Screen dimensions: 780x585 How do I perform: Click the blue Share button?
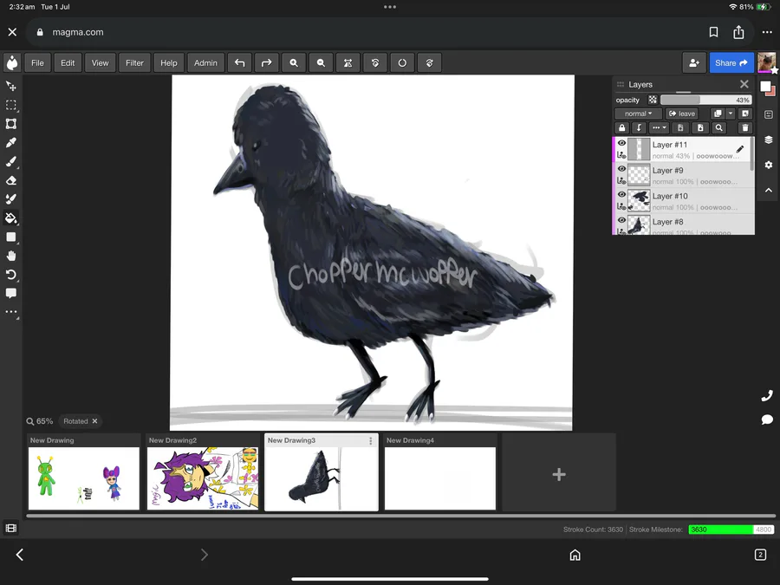(731, 62)
